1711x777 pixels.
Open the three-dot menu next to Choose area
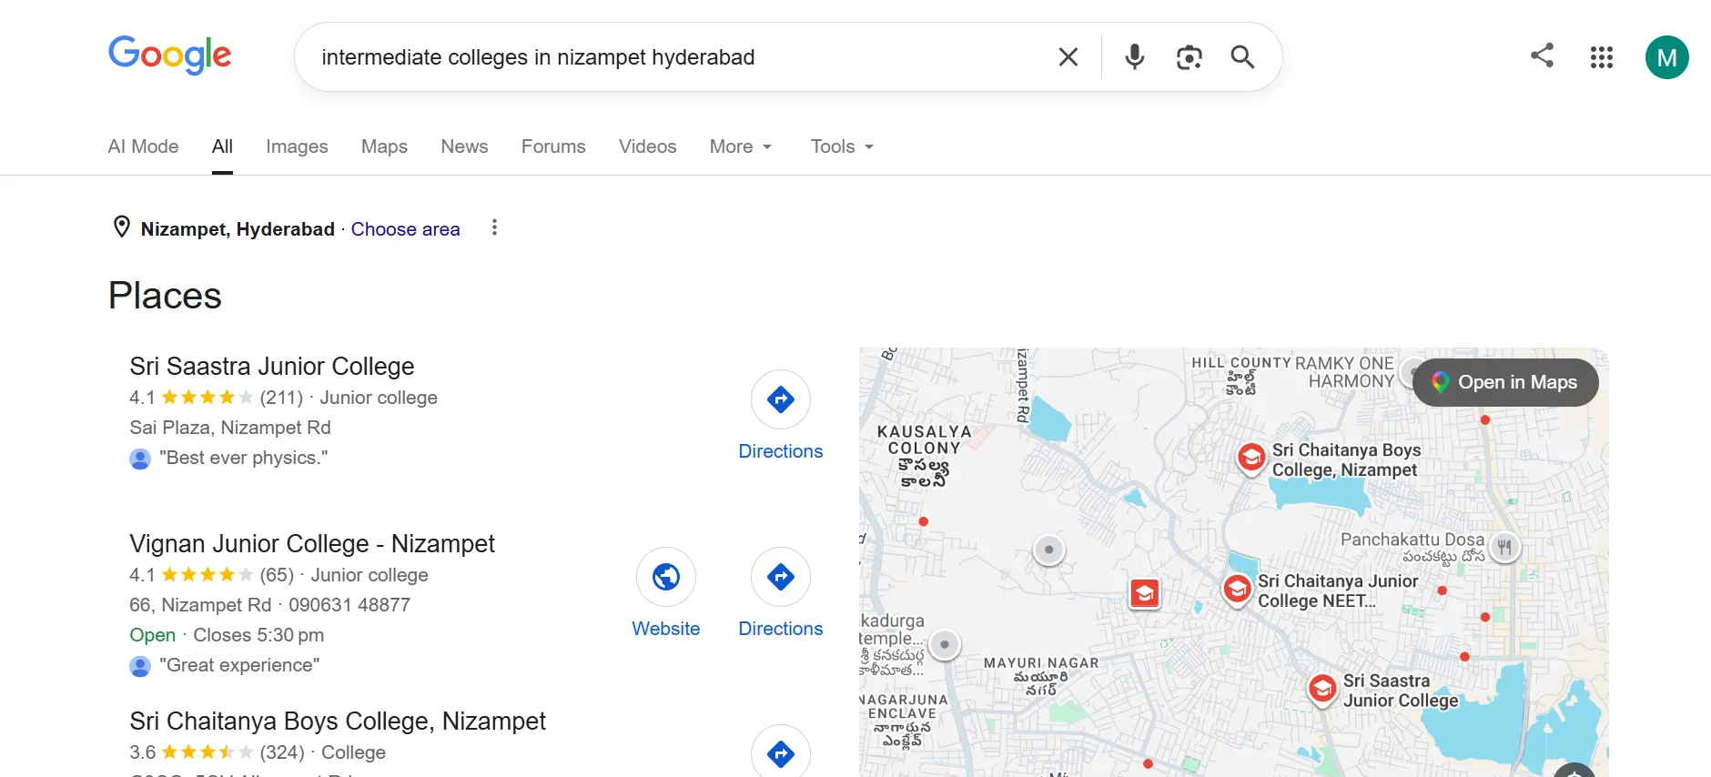[x=494, y=227]
